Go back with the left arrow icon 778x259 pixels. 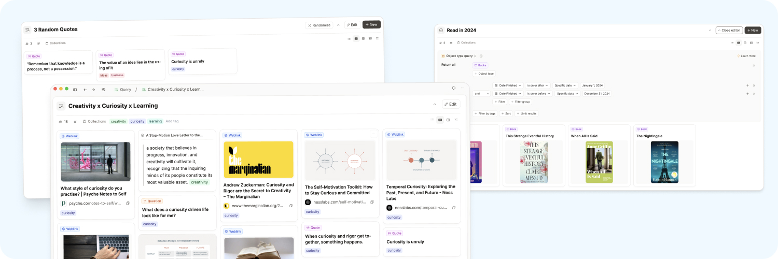(85, 90)
